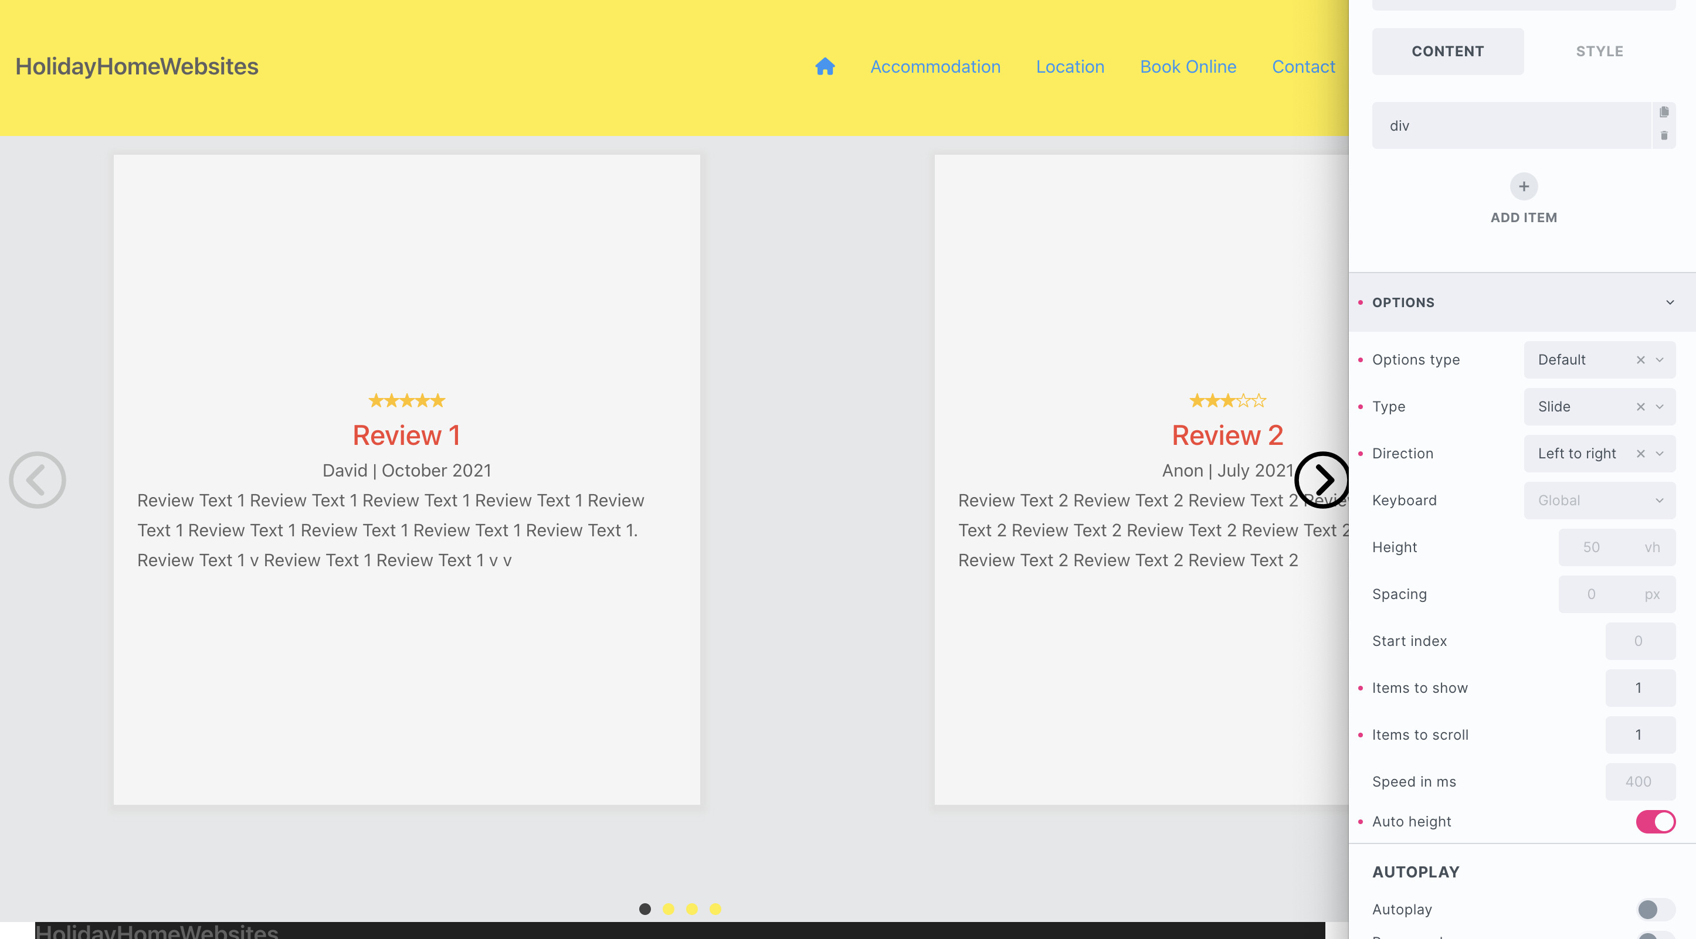1696x939 pixels.
Task: Select the third slider pagination dot
Action: 691,909
